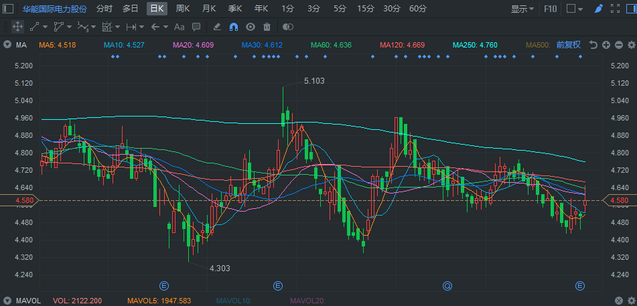The image size is (637, 306).
Task: Open the 显示 display dropdown
Action: click(x=522, y=9)
